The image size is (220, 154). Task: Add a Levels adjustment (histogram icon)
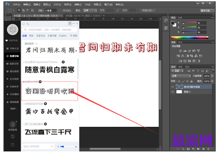tap(185, 51)
